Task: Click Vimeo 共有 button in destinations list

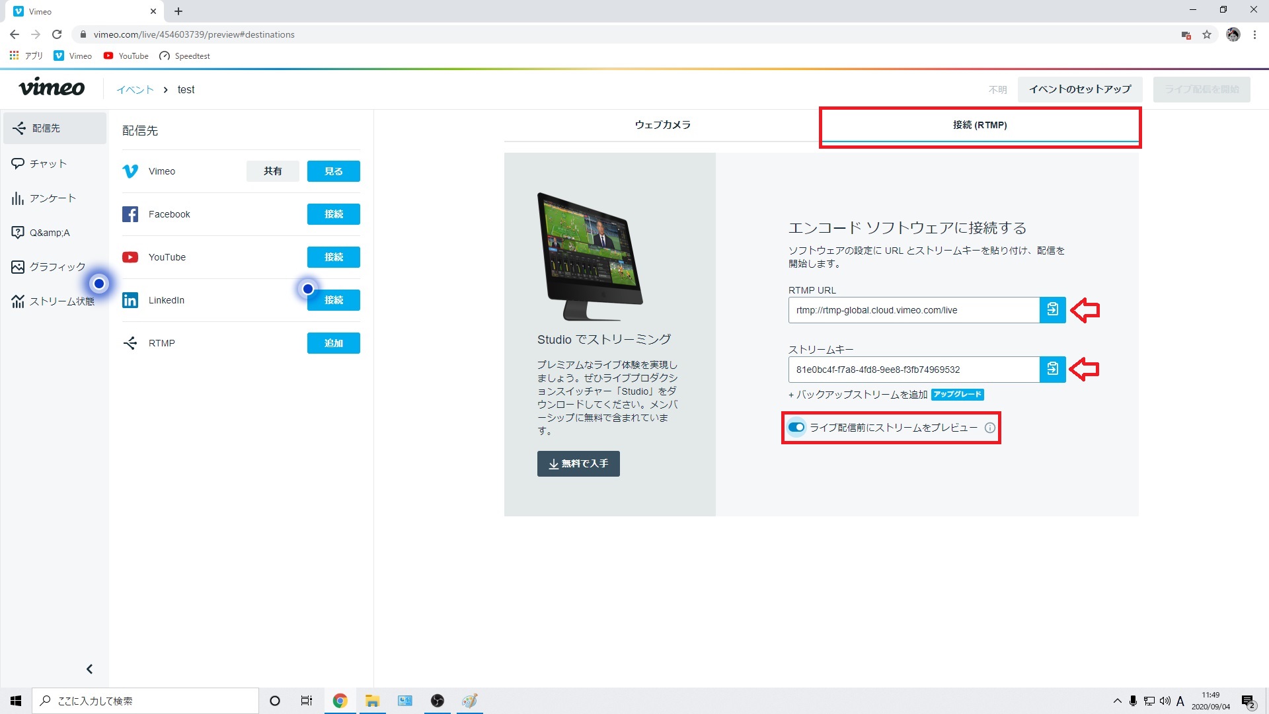Action: [272, 171]
